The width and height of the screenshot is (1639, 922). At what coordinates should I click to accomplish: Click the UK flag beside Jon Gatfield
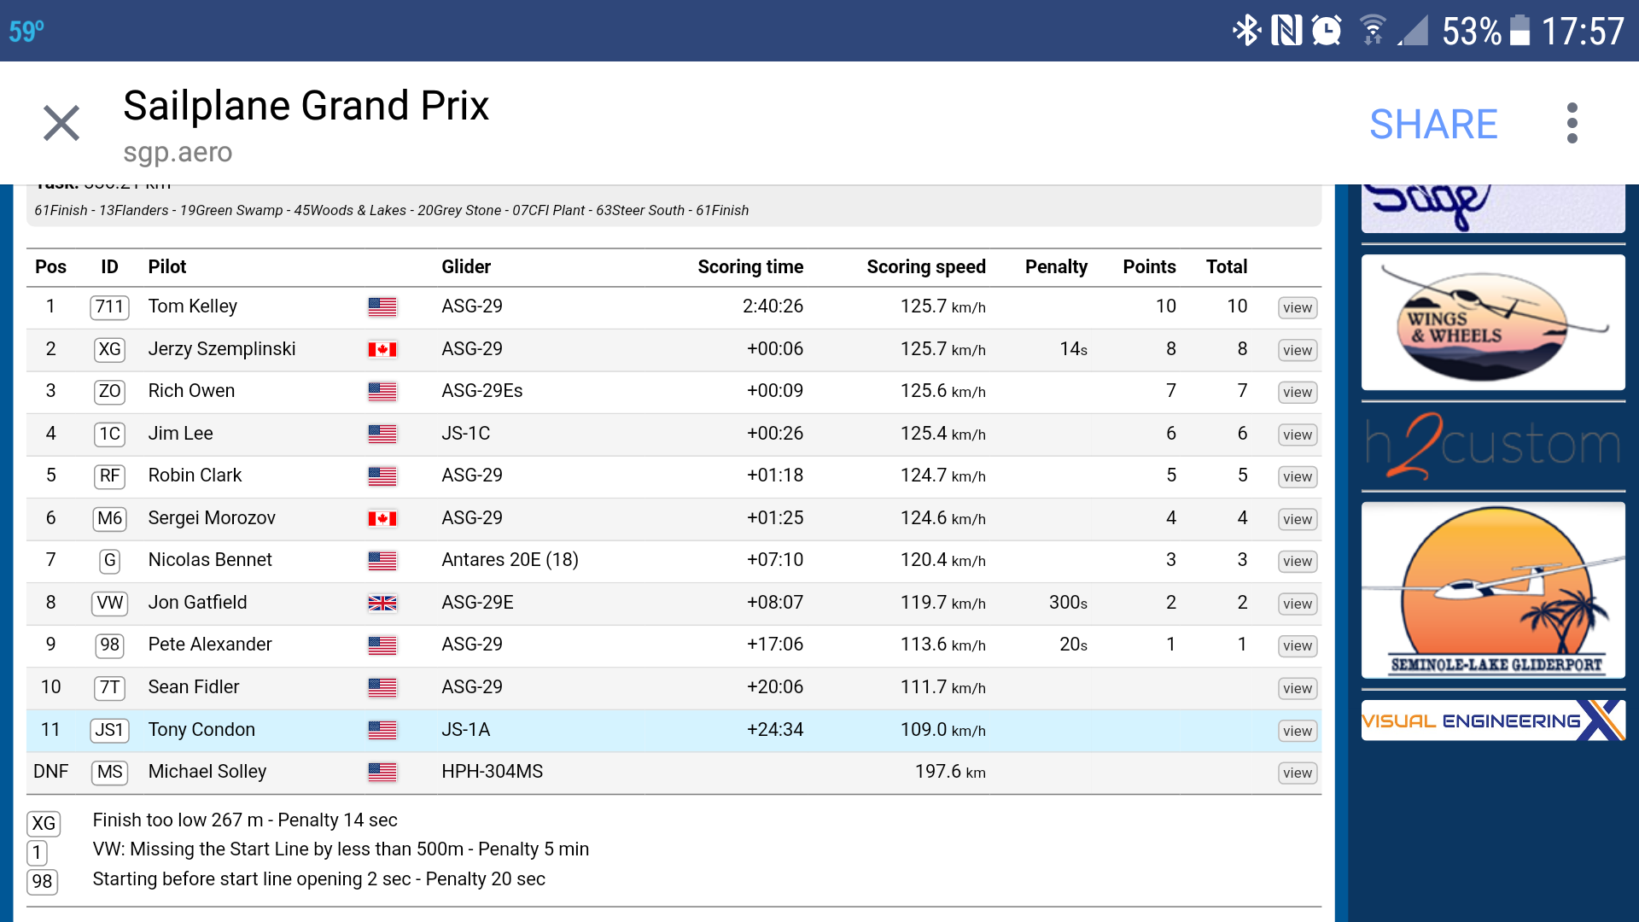382,603
